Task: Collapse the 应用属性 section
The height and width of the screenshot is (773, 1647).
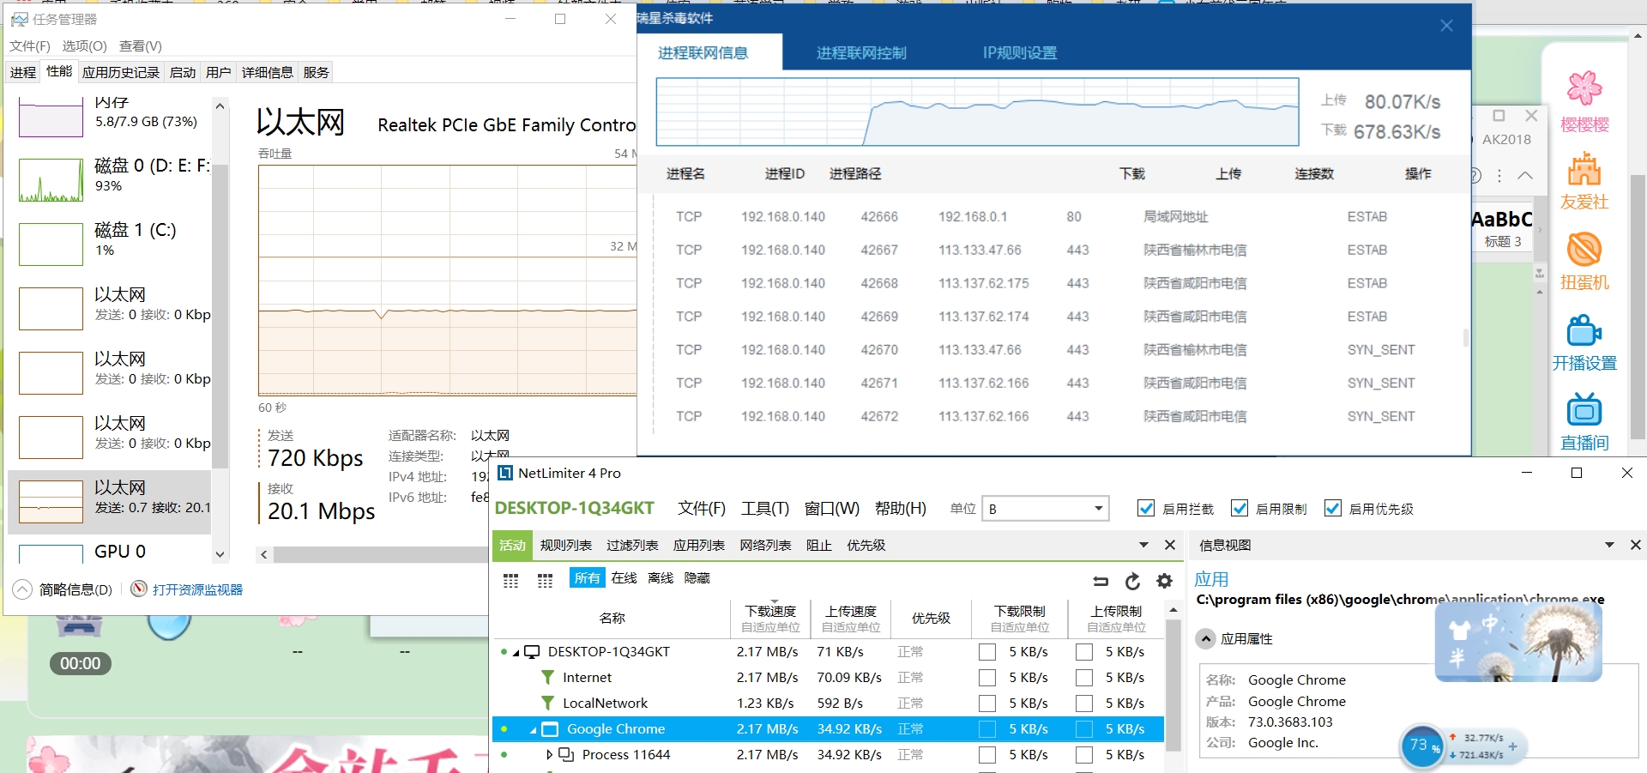Action: 1206,638
